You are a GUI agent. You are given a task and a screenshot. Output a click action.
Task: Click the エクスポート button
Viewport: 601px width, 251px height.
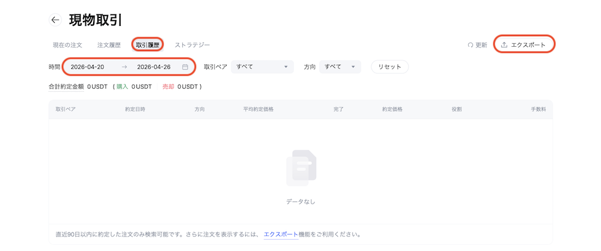pos(524,45)
